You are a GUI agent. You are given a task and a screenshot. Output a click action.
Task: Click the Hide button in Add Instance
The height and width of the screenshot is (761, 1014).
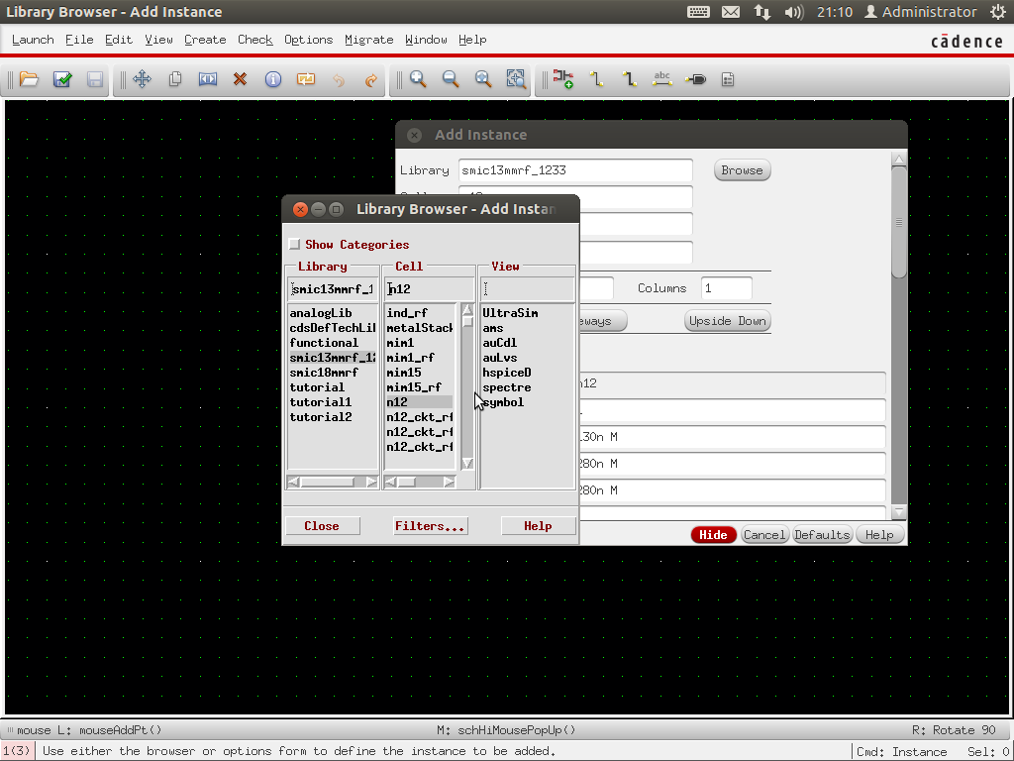[713, 534]
